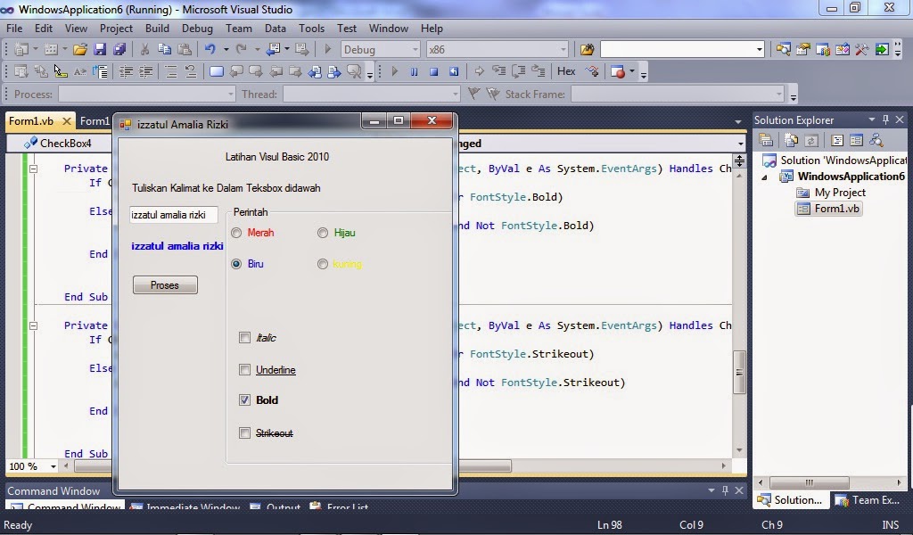Image resolution: width=913 pixels, height=535 pixels.
Task: Click the Undo icon on toolbar
Action: [211, 49]
